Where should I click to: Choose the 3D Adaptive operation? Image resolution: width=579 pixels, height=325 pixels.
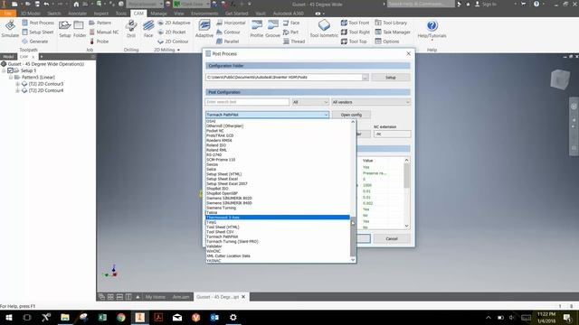(204, 29)
